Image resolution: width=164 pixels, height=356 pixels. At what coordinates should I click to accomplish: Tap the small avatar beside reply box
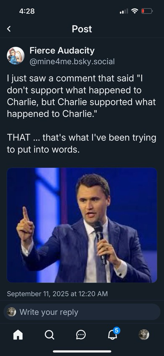coord(11,312)
